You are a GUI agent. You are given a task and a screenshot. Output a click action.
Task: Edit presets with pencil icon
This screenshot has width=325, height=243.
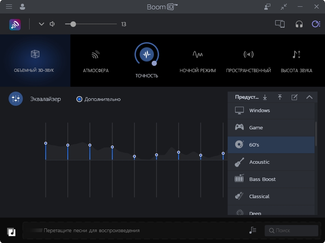click(294, 97)
